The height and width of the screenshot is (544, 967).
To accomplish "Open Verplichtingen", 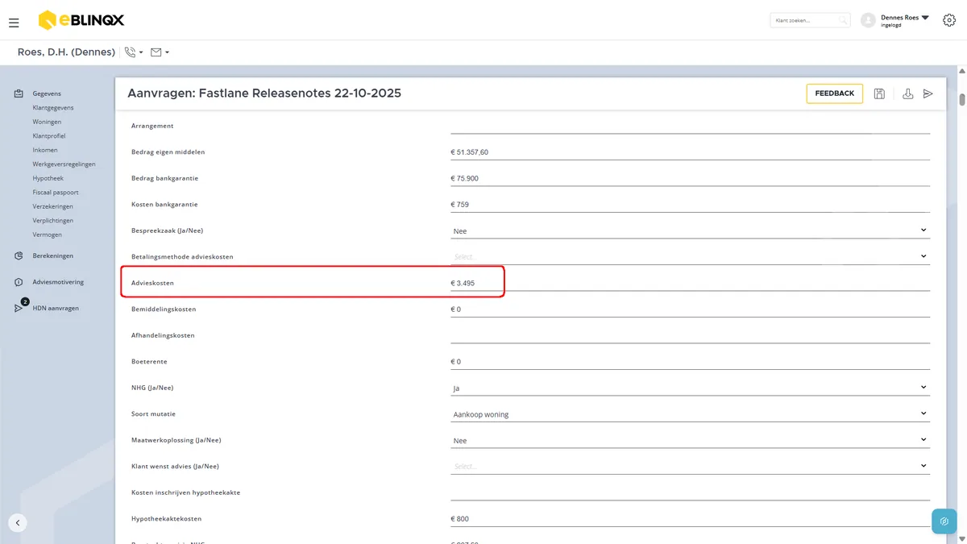I will (53, 221).
